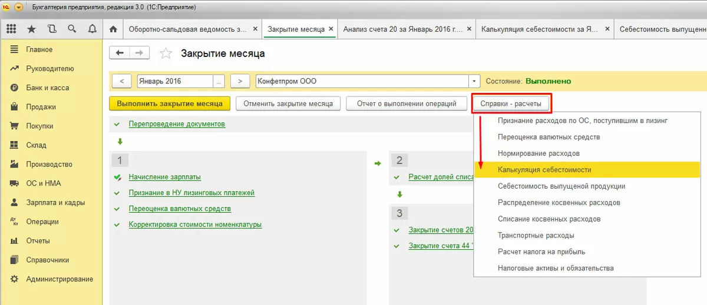Open Перепроведение документов link
The width and height of the screenshot is (707, 305).
click(x=177, y=124)
